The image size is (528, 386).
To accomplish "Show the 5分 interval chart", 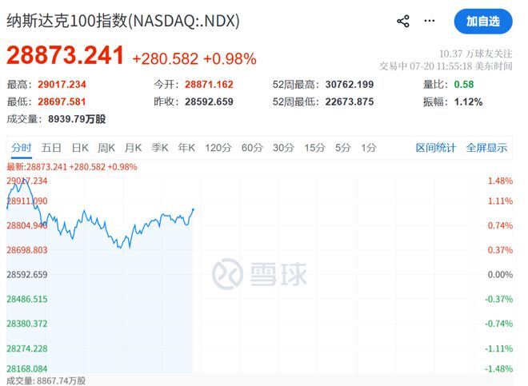I will coord(342,148).
